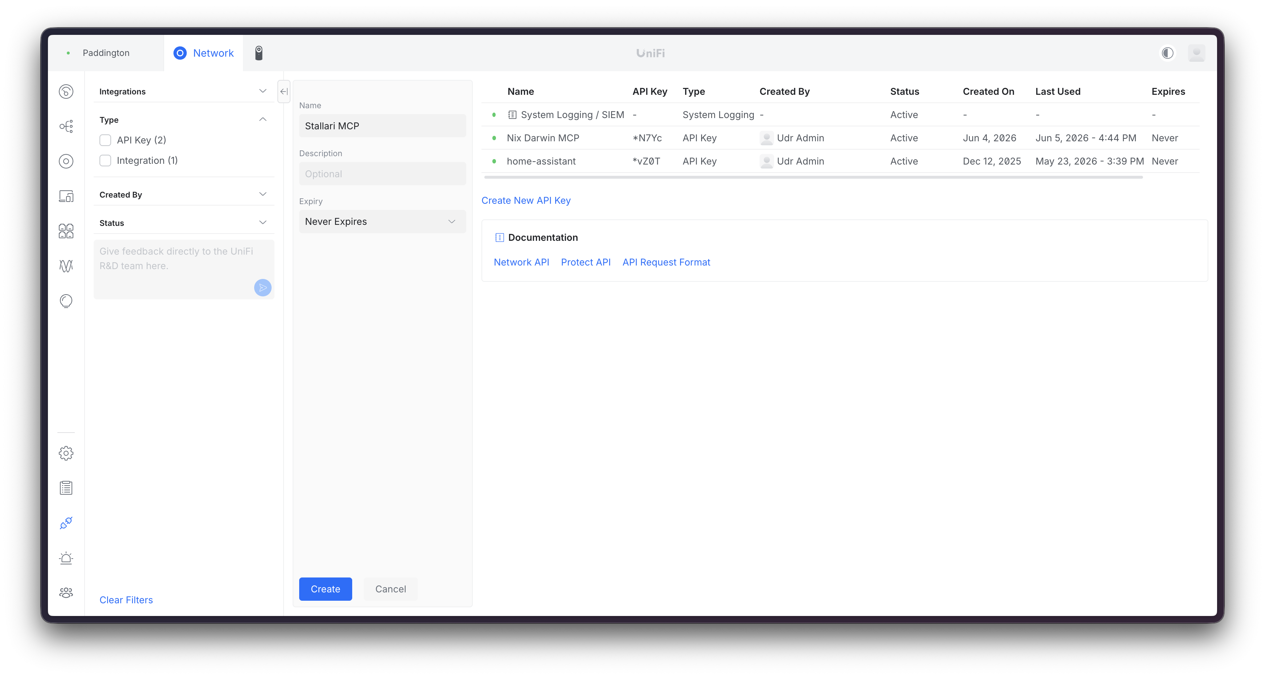Open the user profile avatar
This screenshot has height=677, width=1265.
(1196, 53)
